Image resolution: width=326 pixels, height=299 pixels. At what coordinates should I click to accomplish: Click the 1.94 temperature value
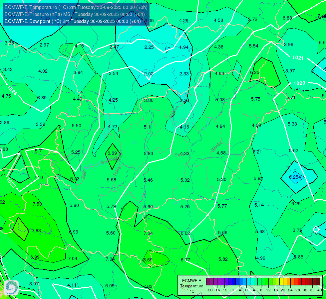[x=184, y=47]
